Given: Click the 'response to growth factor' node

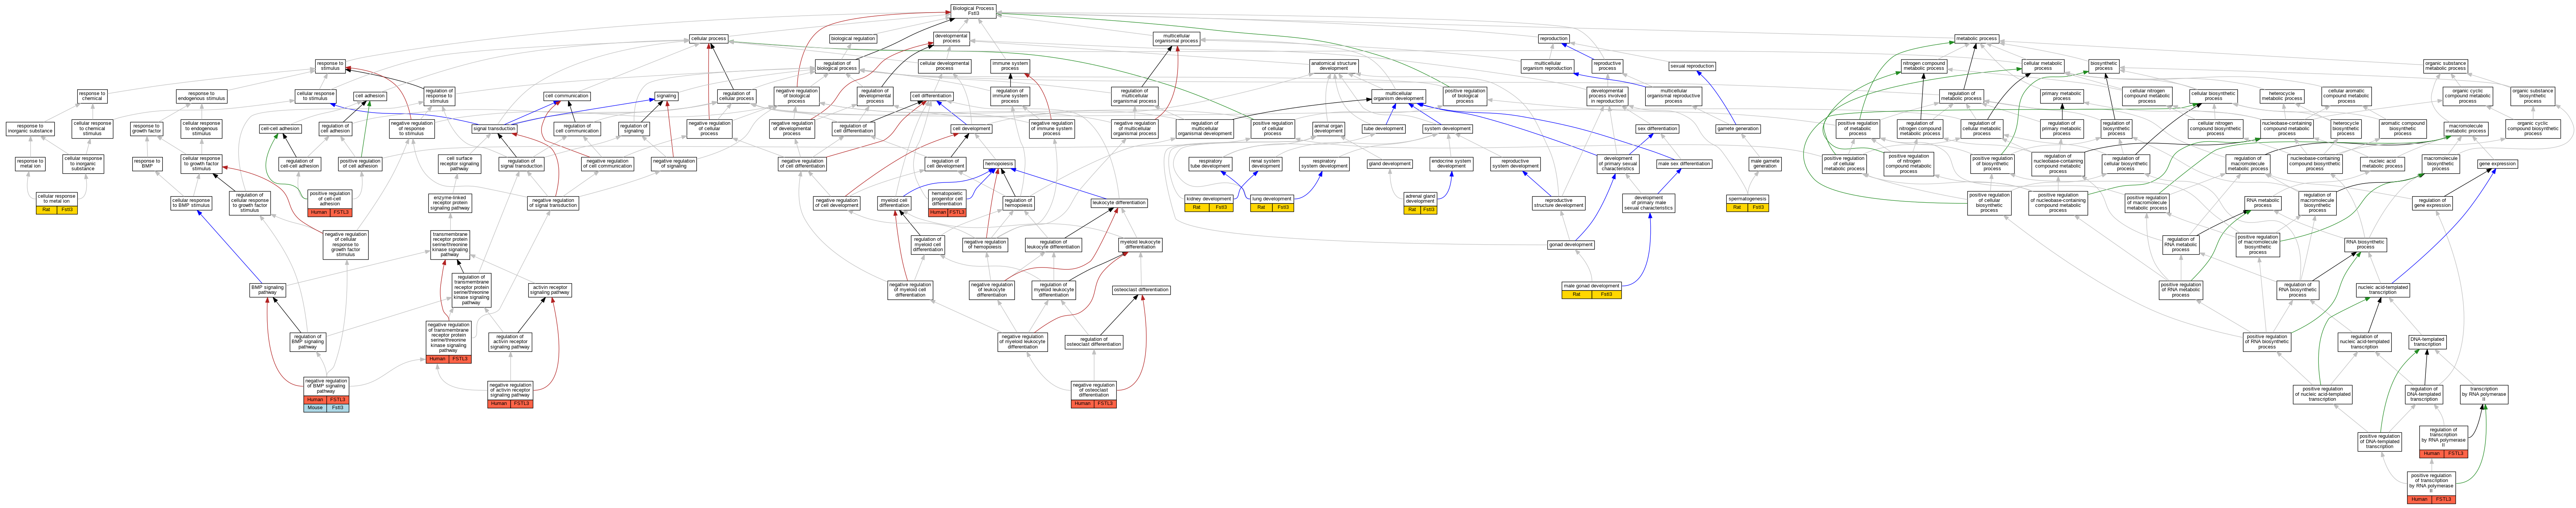Looking at the screenshot, I should (146, 129).
